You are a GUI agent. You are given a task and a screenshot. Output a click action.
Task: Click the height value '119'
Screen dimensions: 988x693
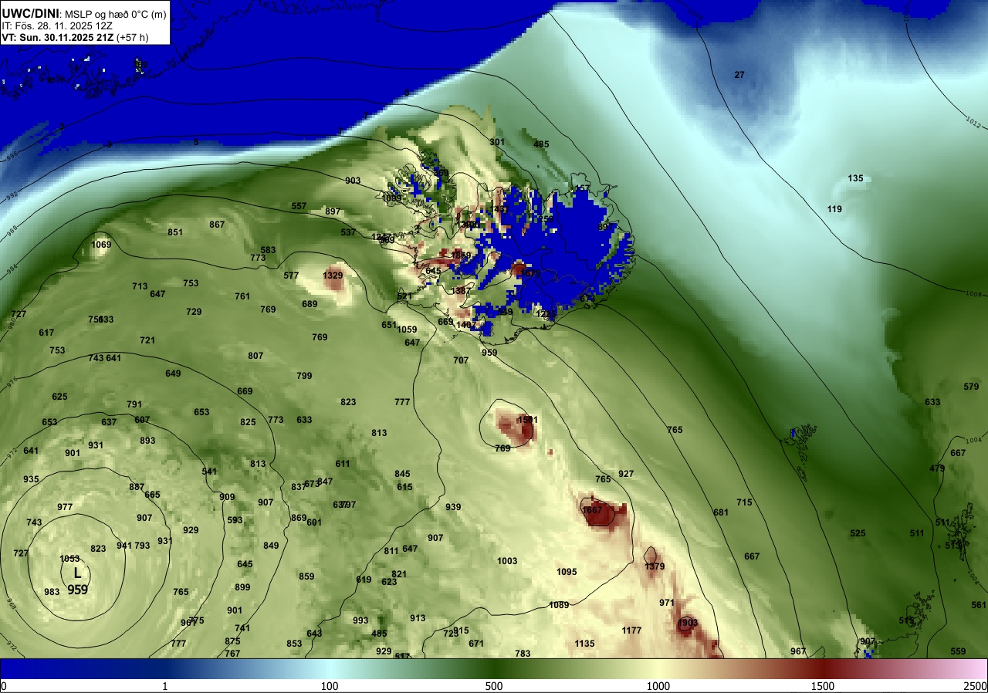coord(834,209)
